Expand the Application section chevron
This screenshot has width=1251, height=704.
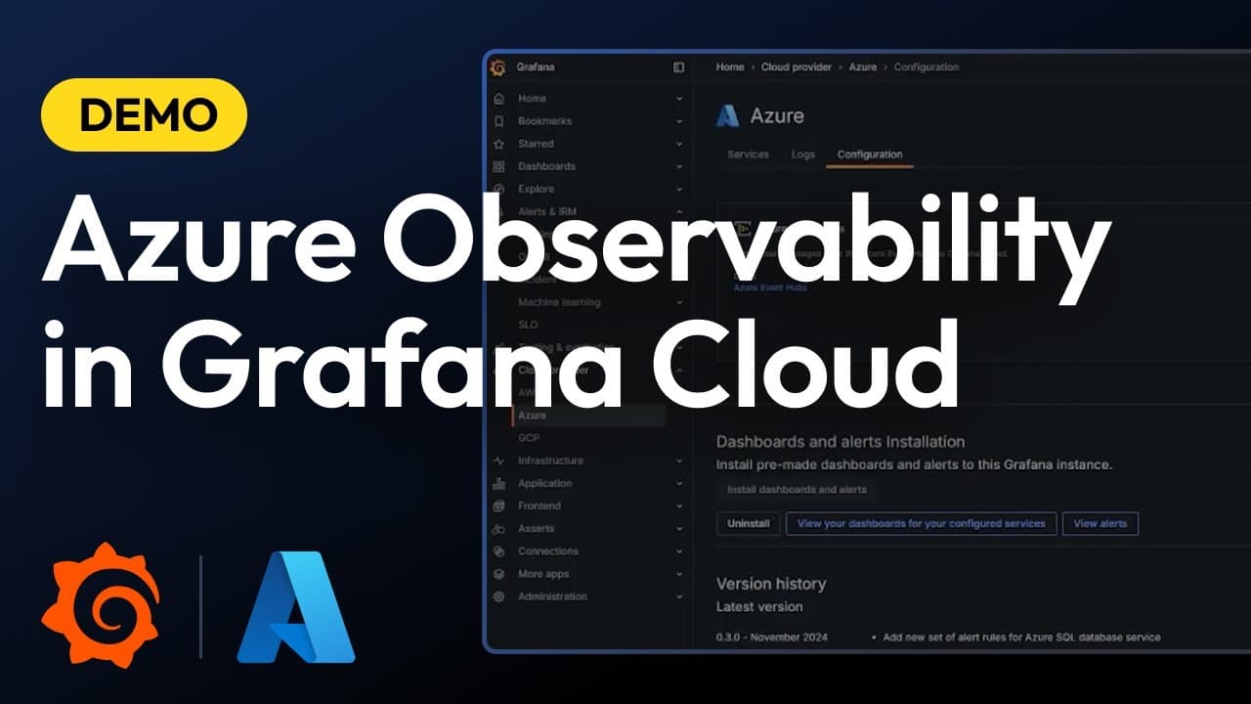679,483
